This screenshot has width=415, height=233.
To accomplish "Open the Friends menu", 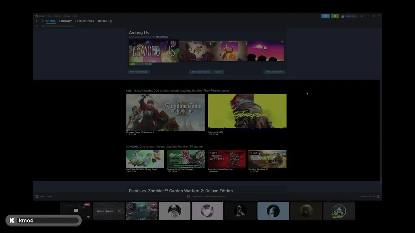I will (58, 16).
